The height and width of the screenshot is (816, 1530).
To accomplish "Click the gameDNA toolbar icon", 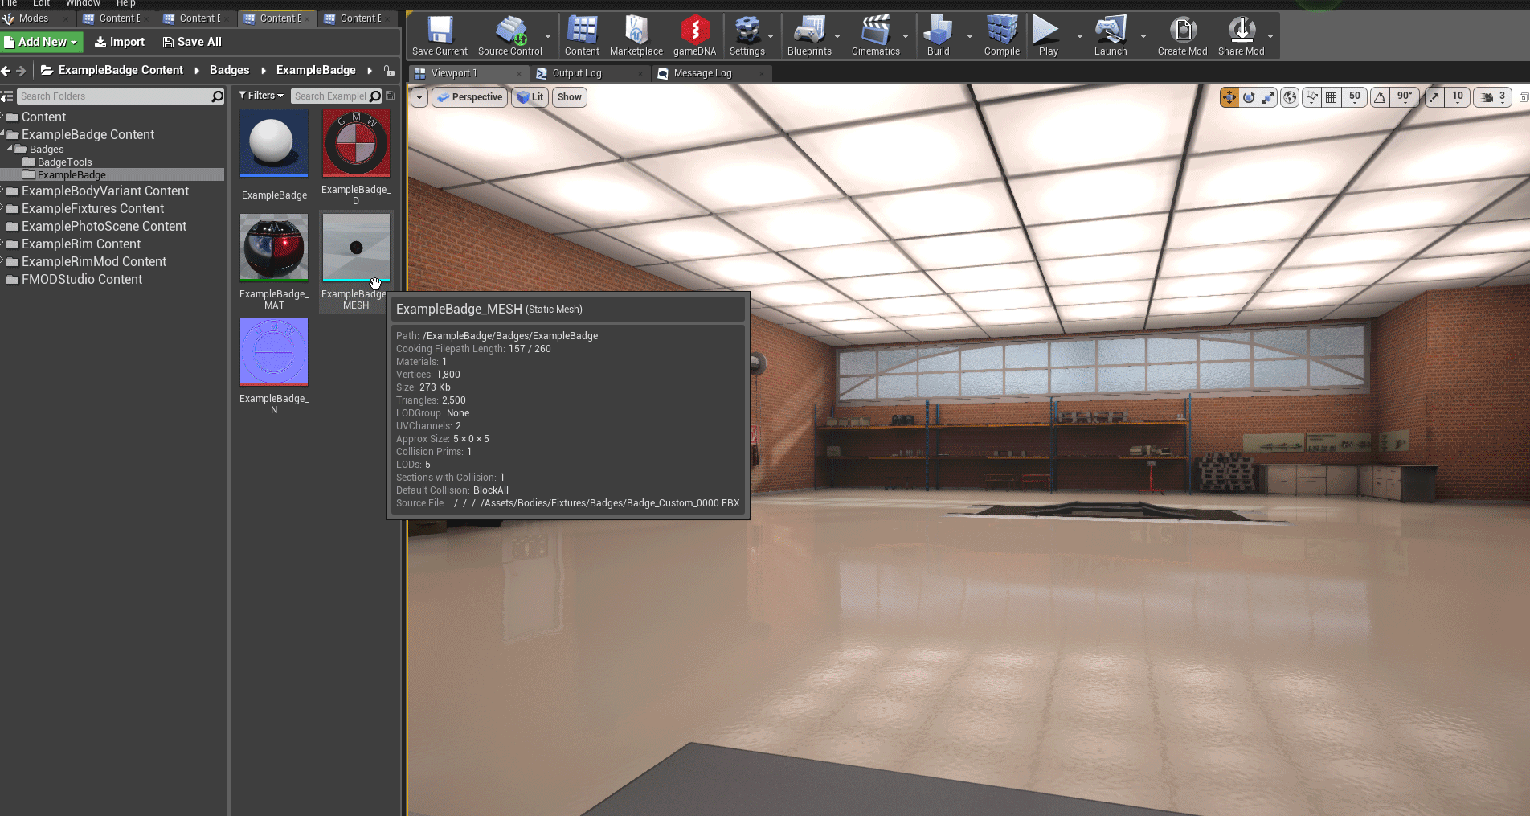I will coord(694,36).
